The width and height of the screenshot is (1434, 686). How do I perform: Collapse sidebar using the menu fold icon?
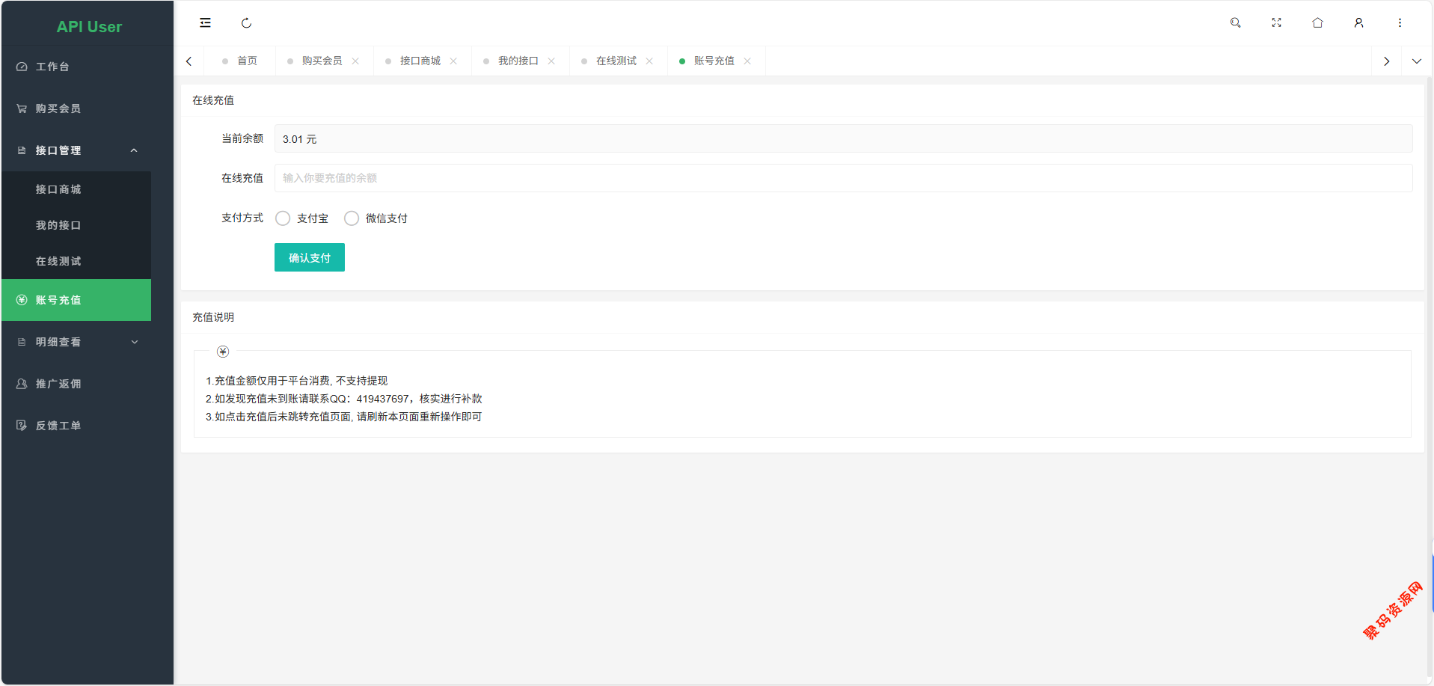coord(205,23)
